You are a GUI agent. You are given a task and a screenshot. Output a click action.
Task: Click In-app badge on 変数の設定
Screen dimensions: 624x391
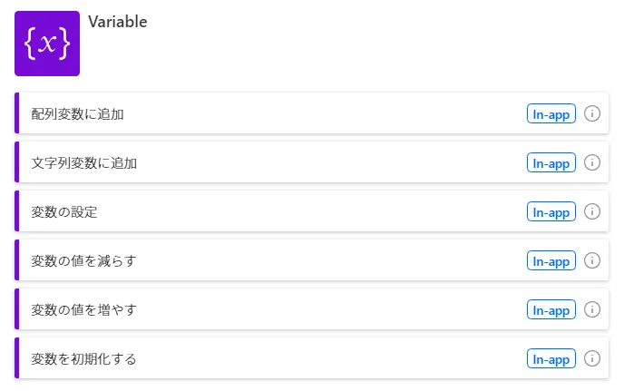[551, 212]
